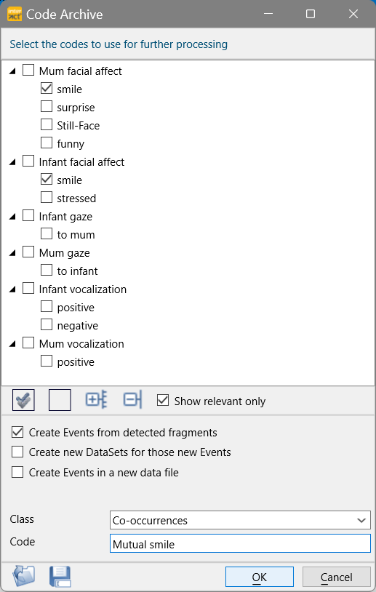Save code selection using floppy disk icon
This screenshot has width=376, height=592.
(x=60, y=576)
